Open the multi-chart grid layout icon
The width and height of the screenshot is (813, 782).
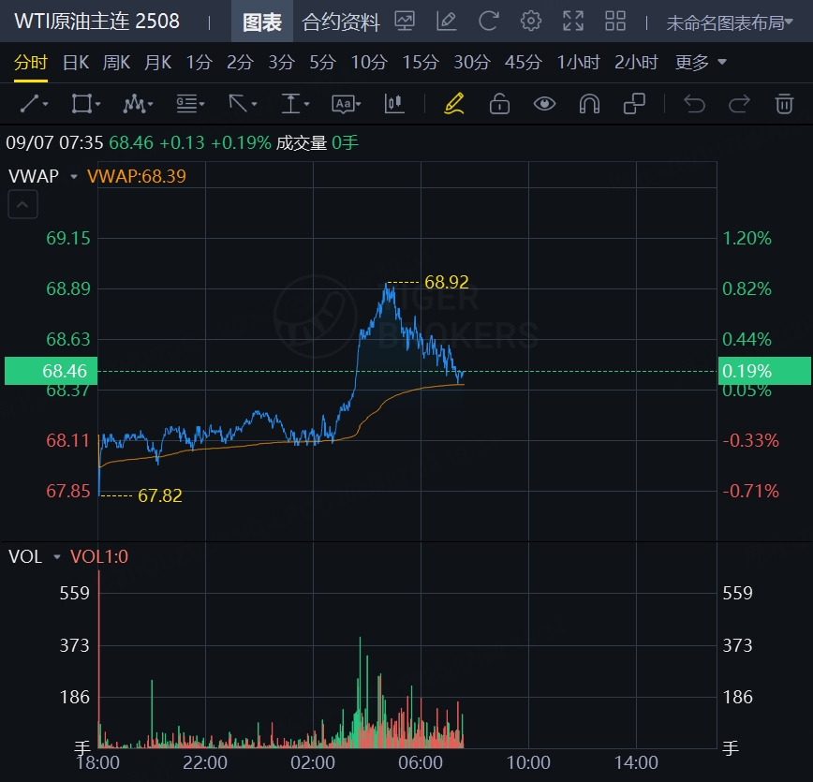pos(615,22)
